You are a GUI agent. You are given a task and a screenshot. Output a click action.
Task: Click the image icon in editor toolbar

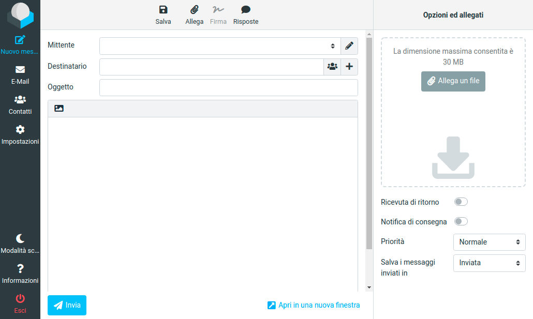click(x=59, y=109)
